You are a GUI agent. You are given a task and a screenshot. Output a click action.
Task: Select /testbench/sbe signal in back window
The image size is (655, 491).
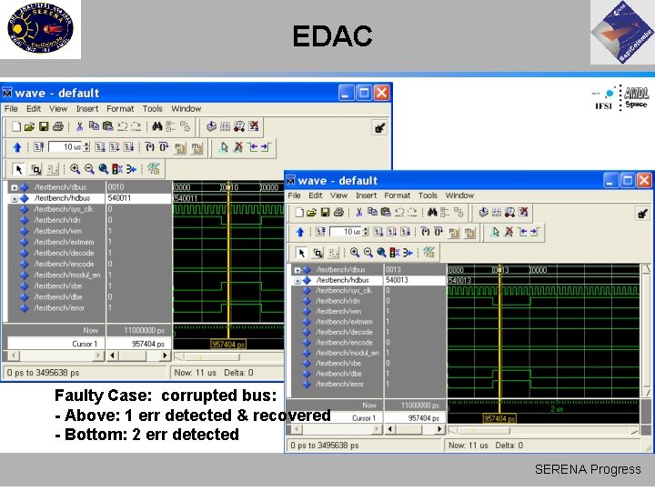(57, 286)
